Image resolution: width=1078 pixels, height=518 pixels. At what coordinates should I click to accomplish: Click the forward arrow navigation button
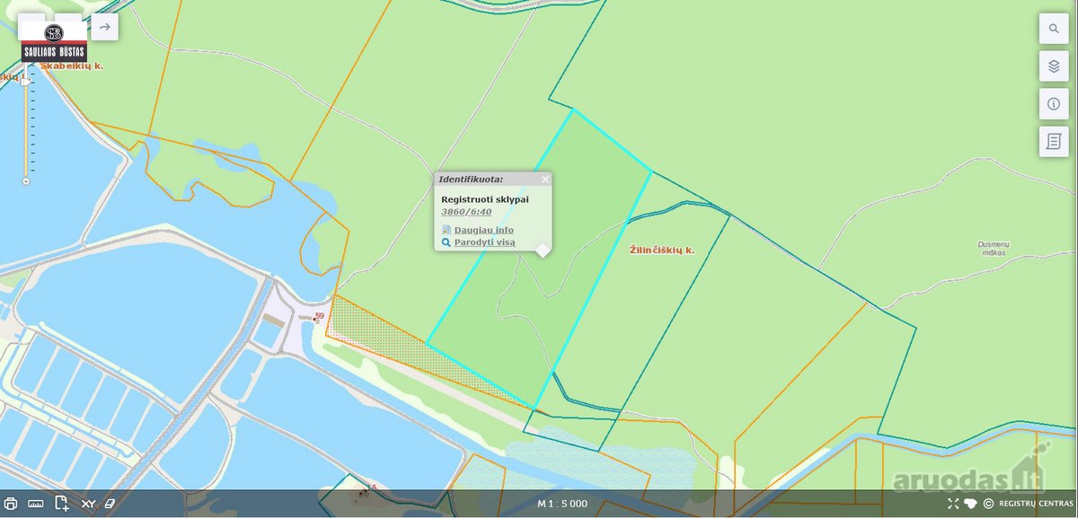point(105,27)
